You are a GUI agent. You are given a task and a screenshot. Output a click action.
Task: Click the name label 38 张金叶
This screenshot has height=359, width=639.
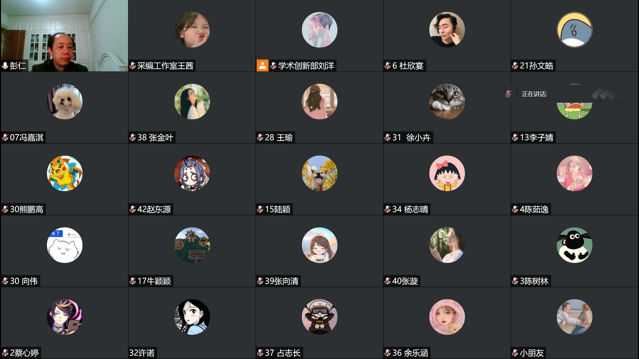pyautogui.click(x=155, y=137)
